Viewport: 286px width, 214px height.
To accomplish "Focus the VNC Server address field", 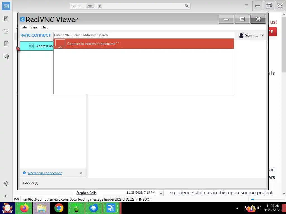I will point(144,35).
